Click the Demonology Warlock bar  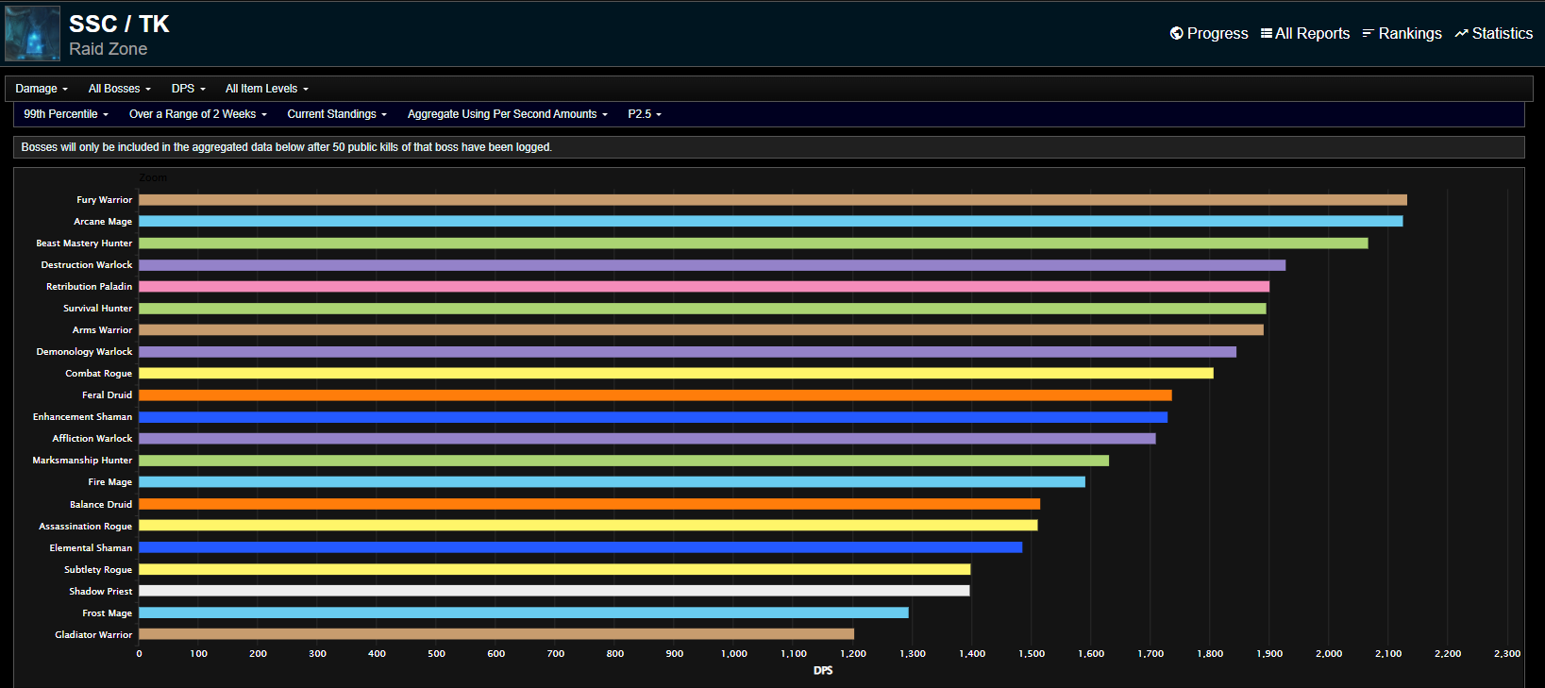(x=687, y=352)
